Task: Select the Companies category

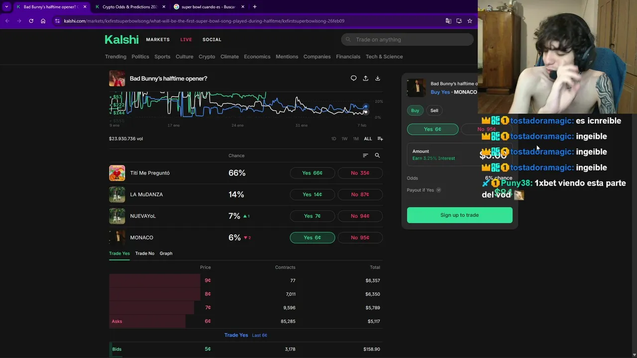Action: click(317, 57)
